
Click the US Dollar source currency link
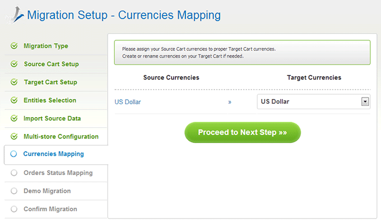click(128, 102)
